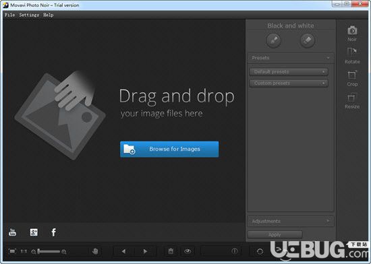Toggle the hand pan tool

pos(95,251)
